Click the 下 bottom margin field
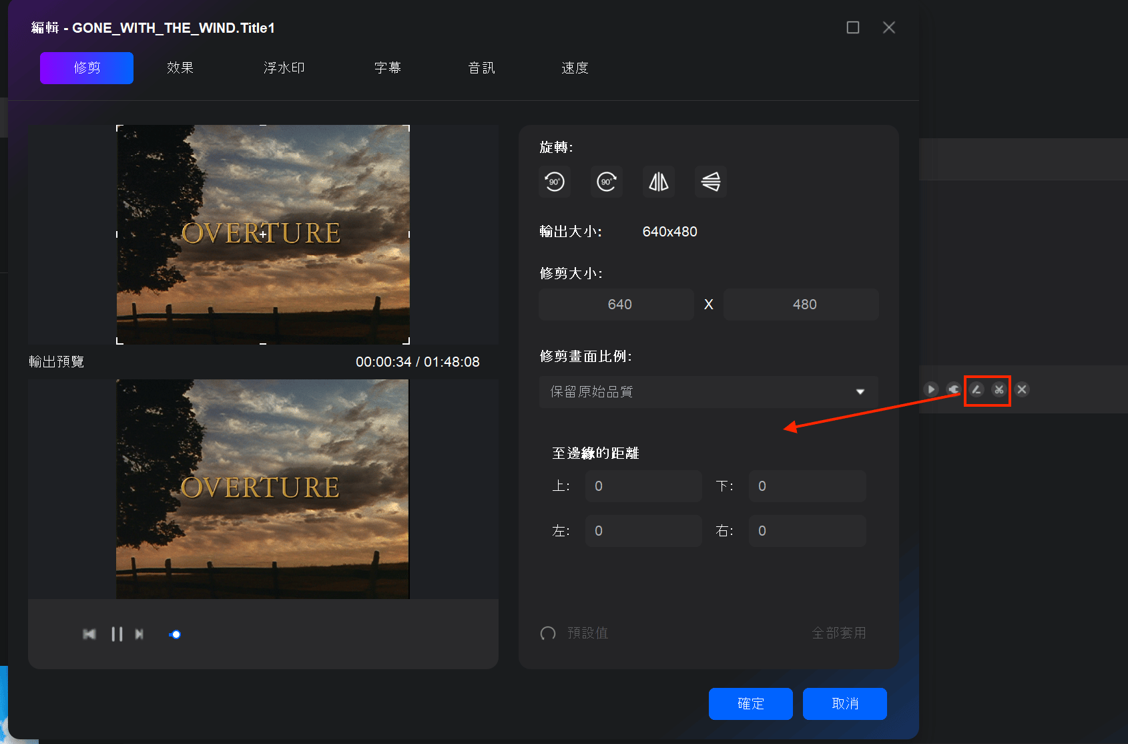This screenshot has height=744, width=1128. tap(808, 486)
